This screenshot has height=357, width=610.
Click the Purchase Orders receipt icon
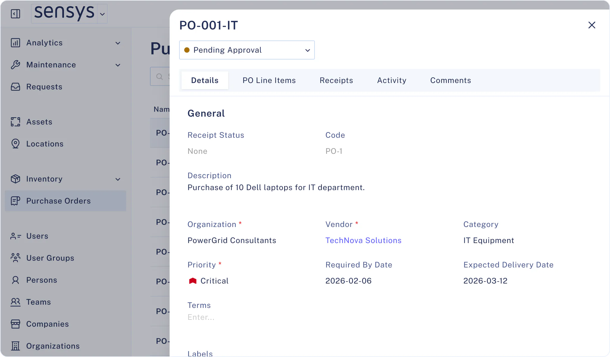click(15, 201)
